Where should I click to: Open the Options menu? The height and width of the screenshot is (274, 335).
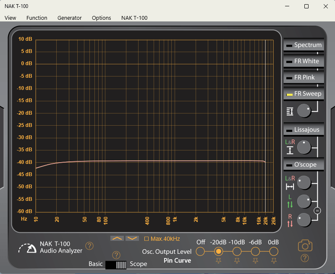point(101,18)
